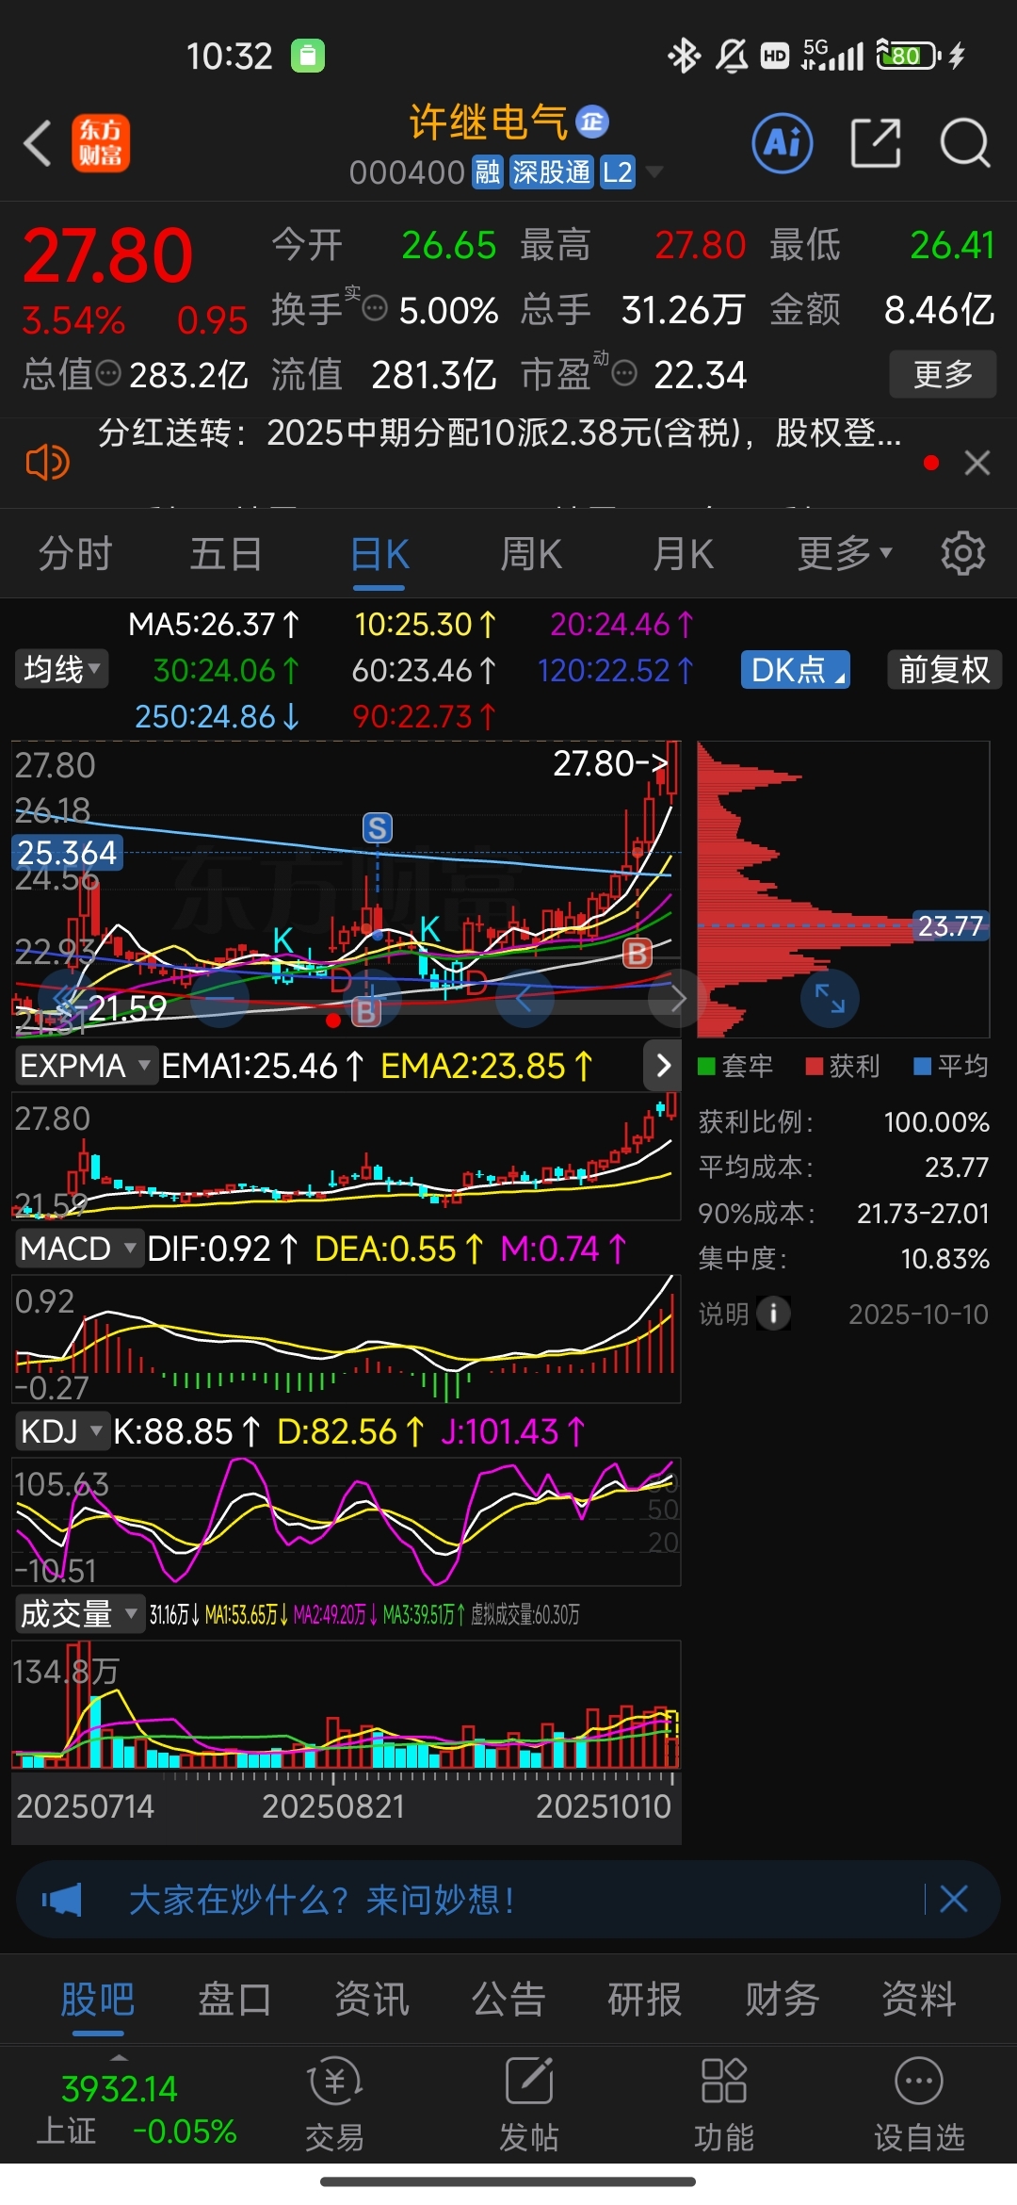Tap the blue 企 badge beside 许继电气
This screenshot has width=1017, height=2205.
(x=592, y=122)
